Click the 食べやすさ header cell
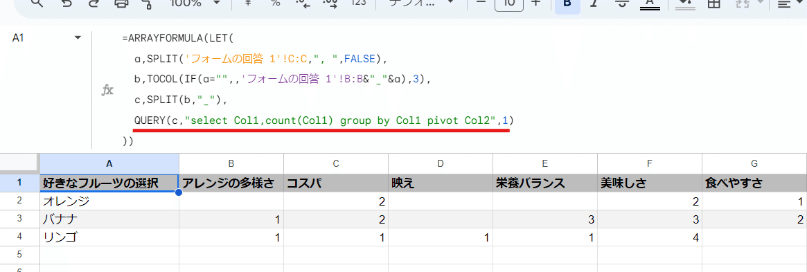Viewport: 807px width, 272px height. pyautogui.click(x=754, y=183)
